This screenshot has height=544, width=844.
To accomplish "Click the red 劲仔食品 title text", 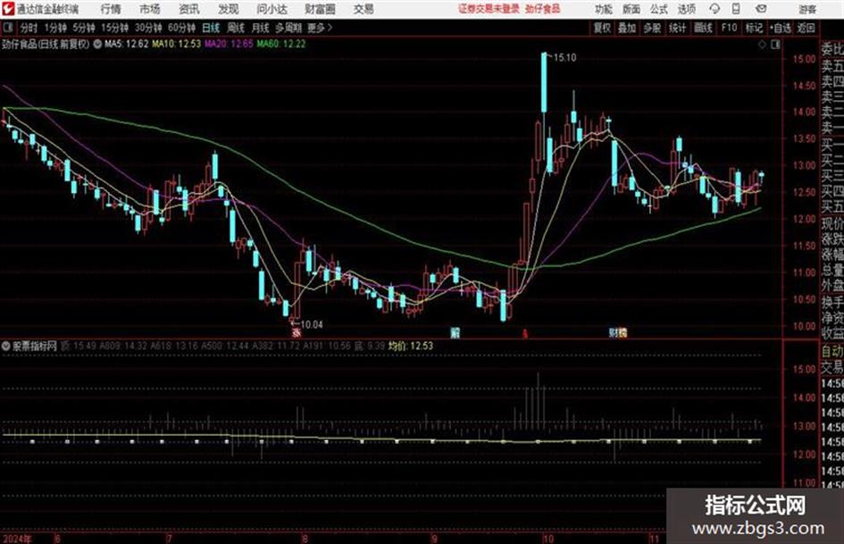I will point(543,9).
